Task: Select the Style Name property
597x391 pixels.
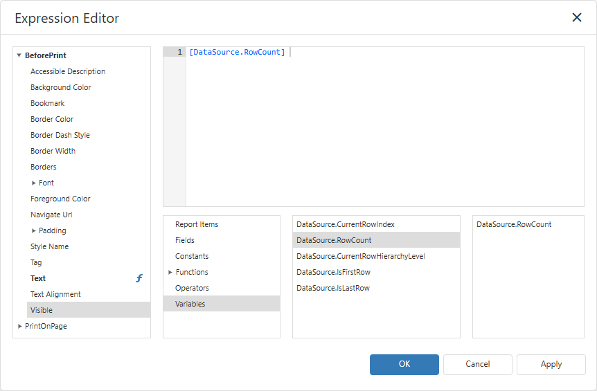Action: click(x=49, y=247)
